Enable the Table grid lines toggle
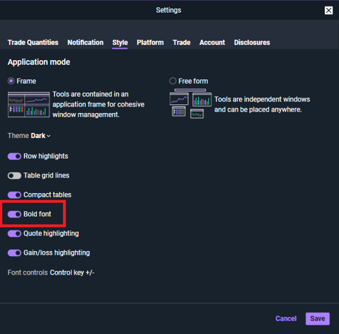 click(14, 176)
